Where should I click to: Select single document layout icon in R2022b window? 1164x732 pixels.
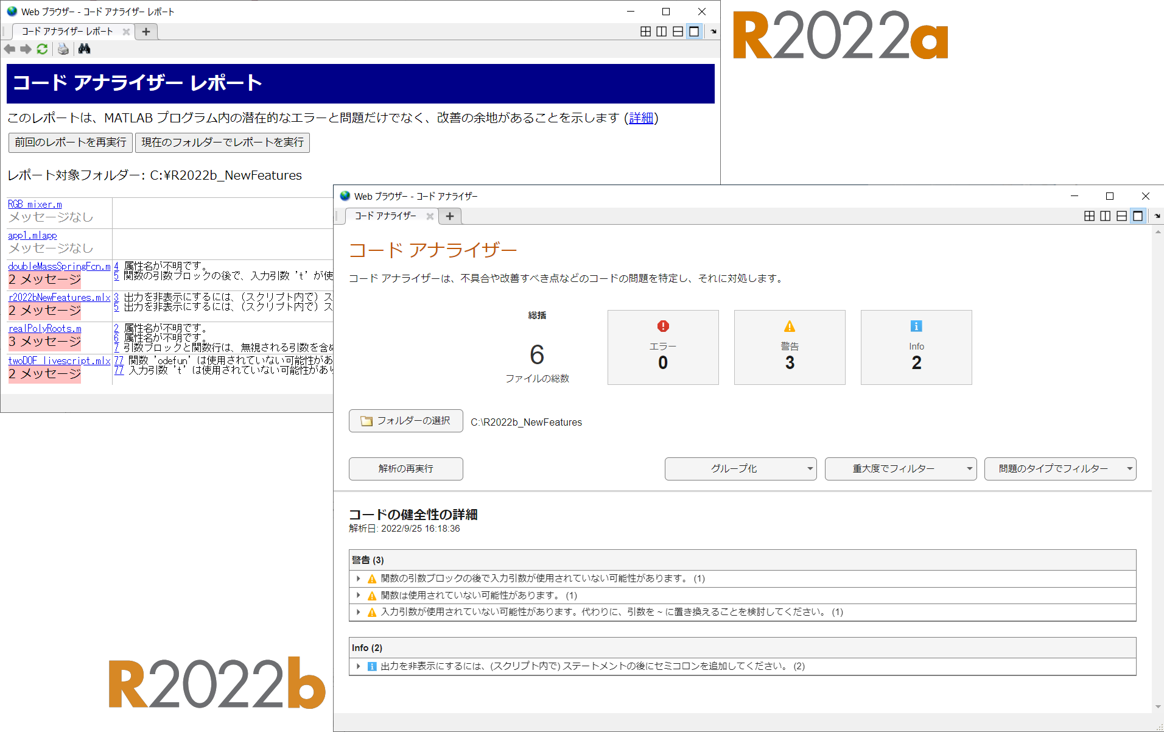[x=1138, y=216]
